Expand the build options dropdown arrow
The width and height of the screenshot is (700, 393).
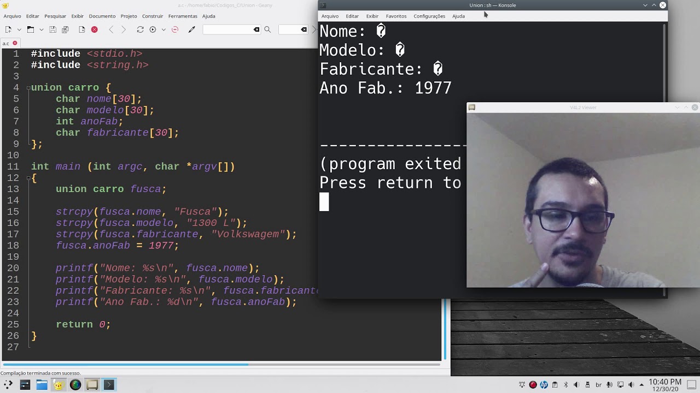coord(163,29)
